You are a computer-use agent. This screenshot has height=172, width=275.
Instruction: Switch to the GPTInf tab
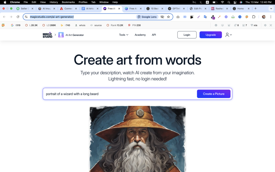[x=176, y=8]
